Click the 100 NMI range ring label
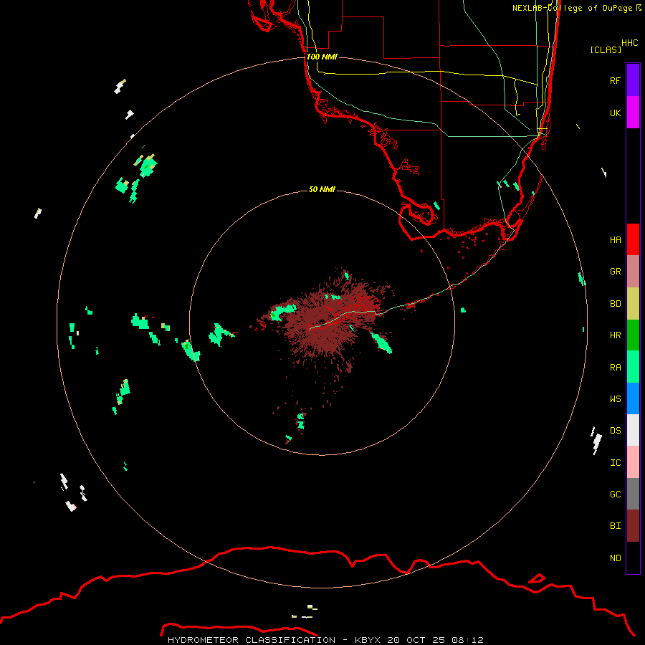 (322, 57)
